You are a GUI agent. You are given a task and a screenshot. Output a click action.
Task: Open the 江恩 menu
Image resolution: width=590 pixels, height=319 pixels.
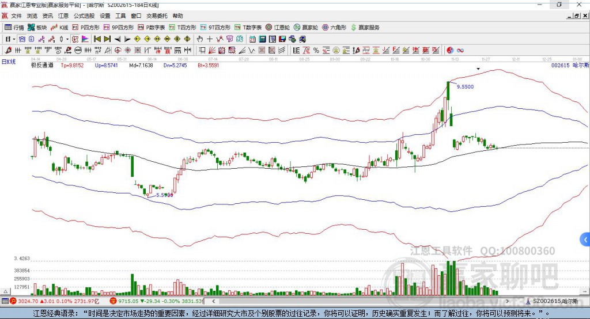click(x=63, y=16)
